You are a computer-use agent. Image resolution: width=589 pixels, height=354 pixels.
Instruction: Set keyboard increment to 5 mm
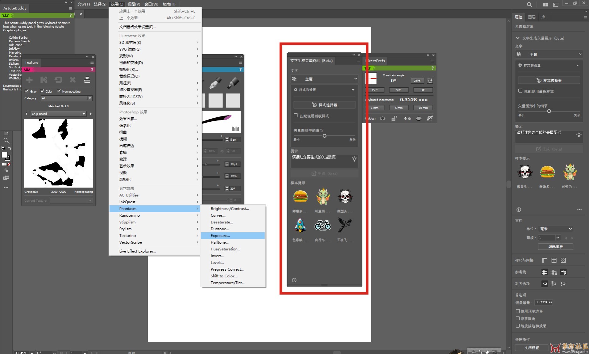398,108
